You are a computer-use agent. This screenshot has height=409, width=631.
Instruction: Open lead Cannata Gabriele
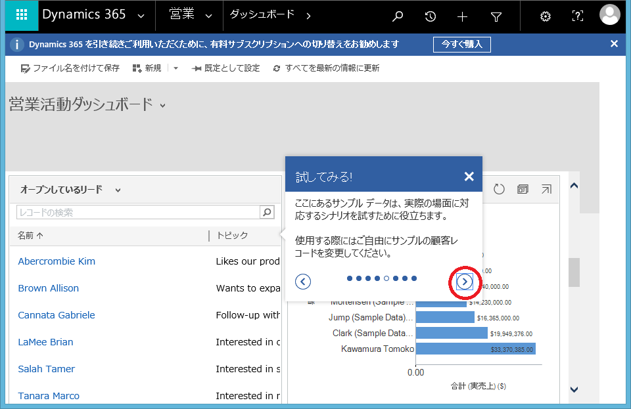pos(57,315)
